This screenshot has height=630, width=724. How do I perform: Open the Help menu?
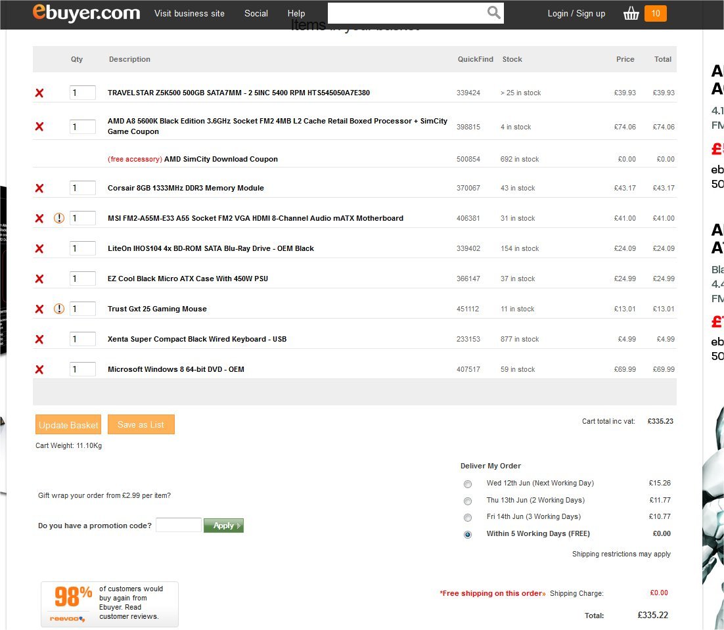(296, 13)
